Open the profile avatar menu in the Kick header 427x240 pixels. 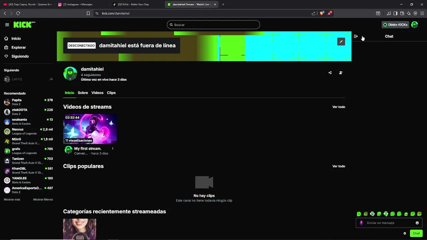(x=415, y=25)
